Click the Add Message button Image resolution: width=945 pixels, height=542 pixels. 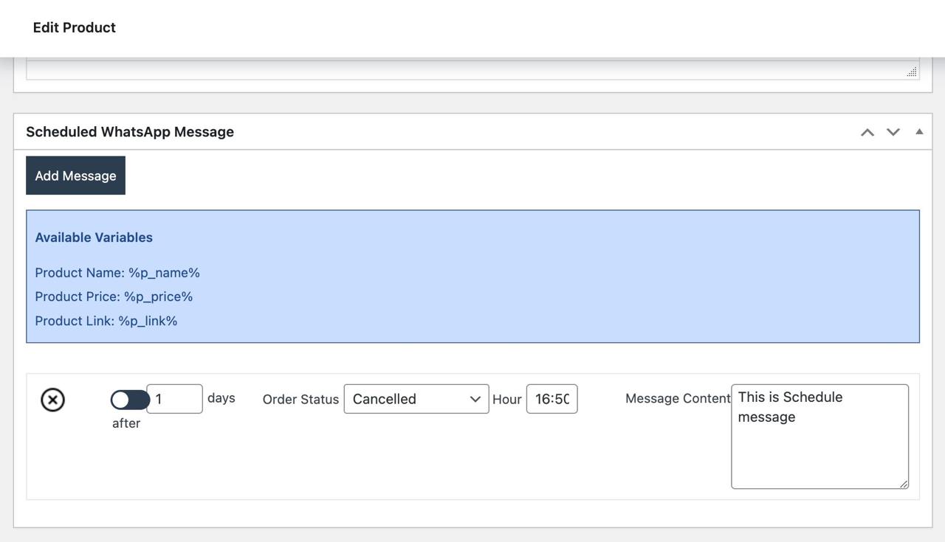click(75, 176)
